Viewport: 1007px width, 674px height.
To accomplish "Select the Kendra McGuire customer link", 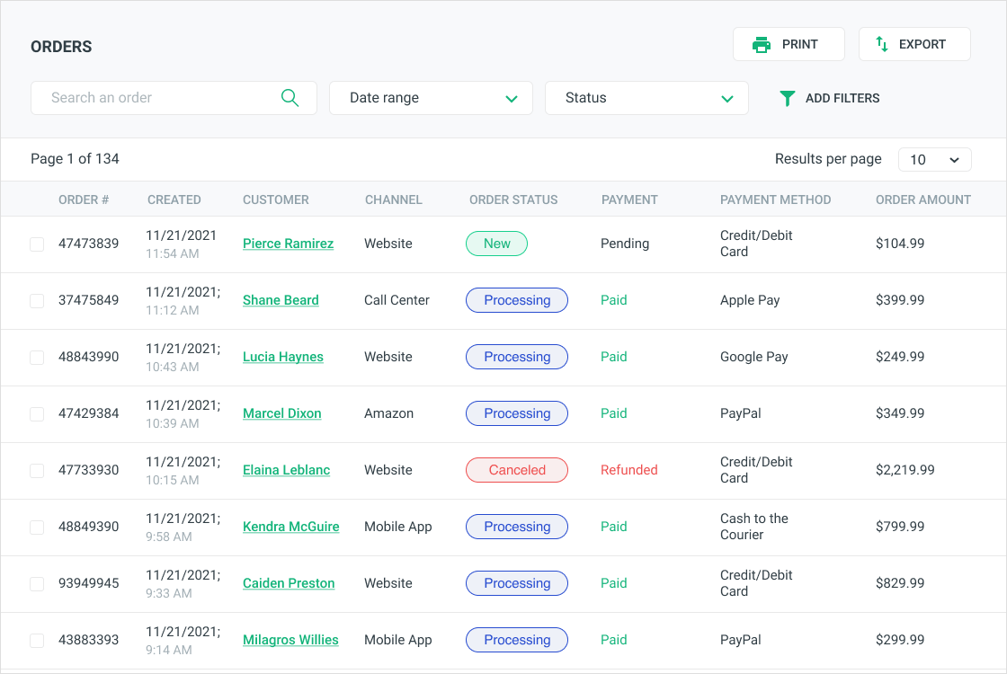I will pos(290,527).
